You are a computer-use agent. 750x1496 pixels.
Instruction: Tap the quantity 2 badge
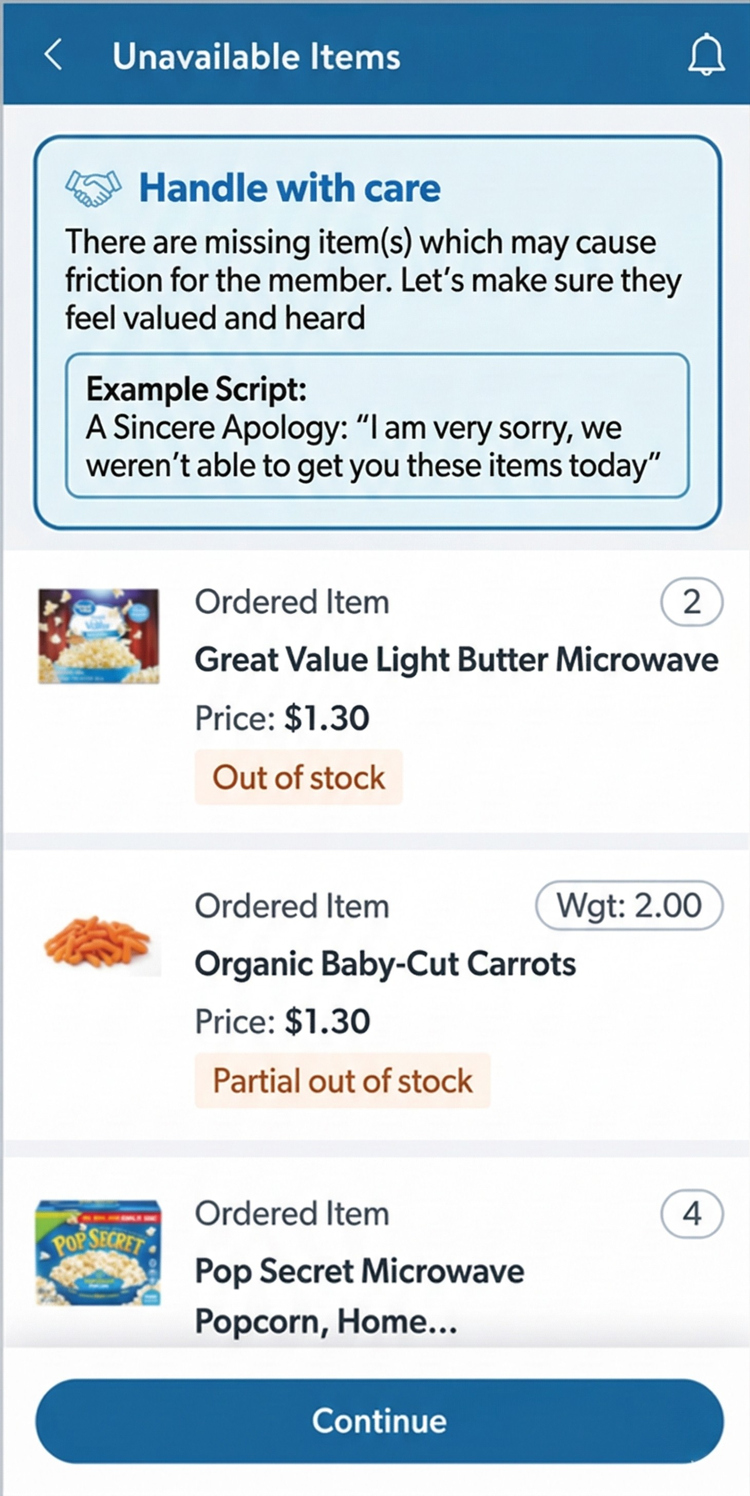click(691, 602)
